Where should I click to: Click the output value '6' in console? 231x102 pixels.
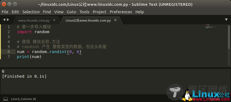pos(3,71)
